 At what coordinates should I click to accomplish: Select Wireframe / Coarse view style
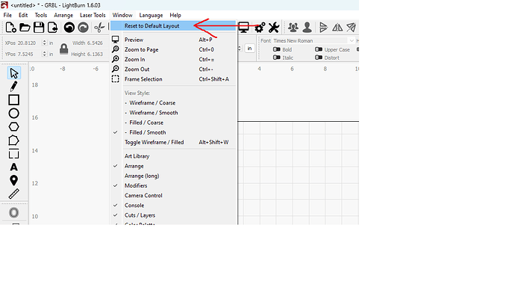(173, 103)
